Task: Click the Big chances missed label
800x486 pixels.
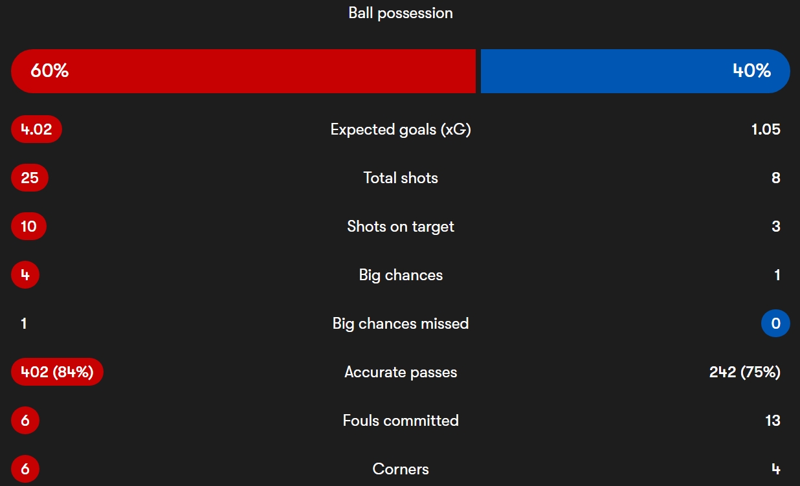Action: tap(401, 324)
